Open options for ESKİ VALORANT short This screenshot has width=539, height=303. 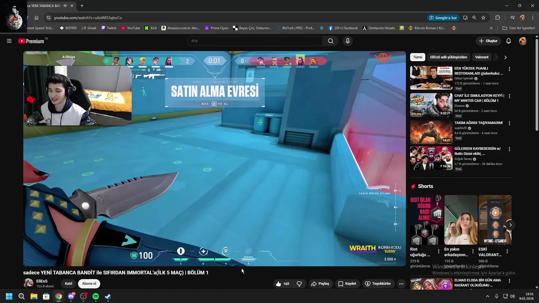tap(507, 251)
